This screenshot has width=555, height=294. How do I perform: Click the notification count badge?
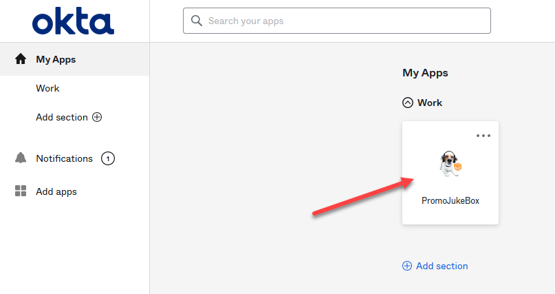(107, 158)
